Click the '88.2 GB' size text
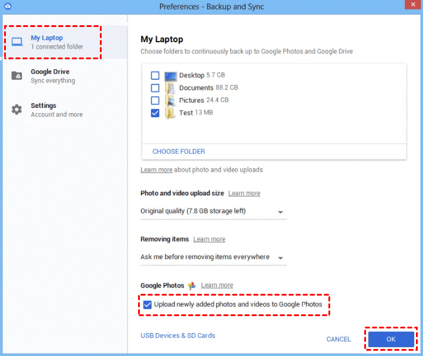The image size is (423, 356). coord(227,87)
